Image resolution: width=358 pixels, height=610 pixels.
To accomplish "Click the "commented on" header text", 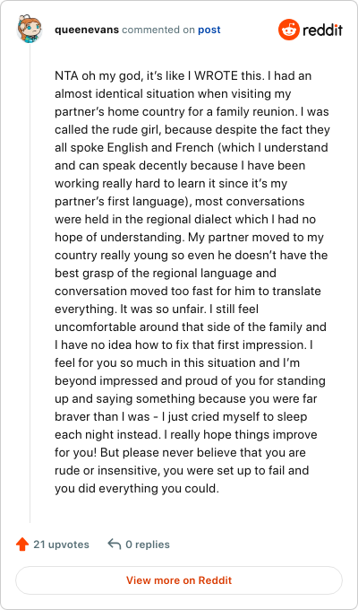I will pyautogui.click(x=158, y=30).
